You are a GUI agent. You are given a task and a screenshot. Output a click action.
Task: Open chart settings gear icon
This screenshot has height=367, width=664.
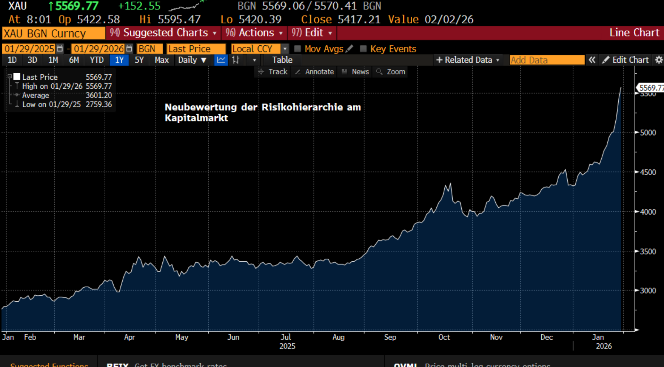point(659,60)
